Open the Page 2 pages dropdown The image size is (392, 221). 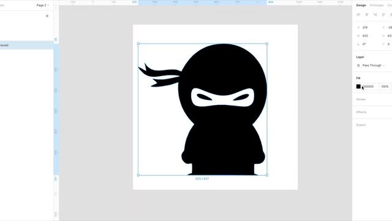(42, 6)
